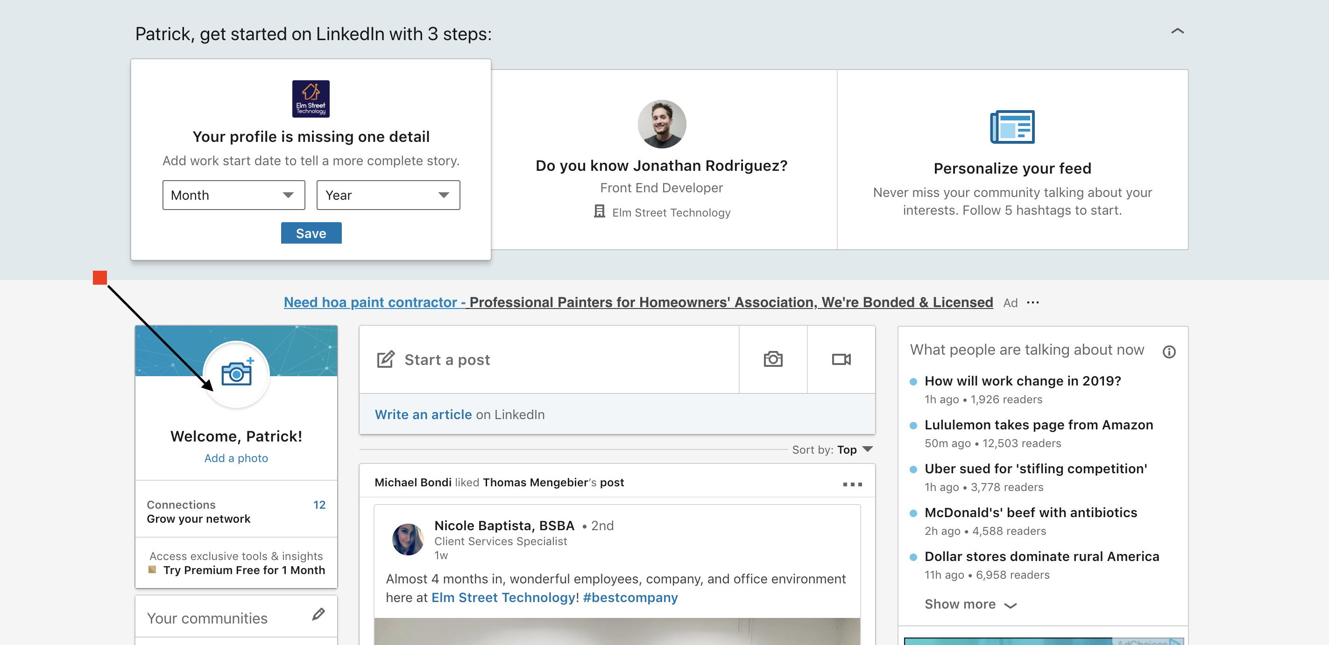The width and height of the screenshot is (1329, 645).
Task: Click the gold Premium badge icon
Action: point(152,570)
